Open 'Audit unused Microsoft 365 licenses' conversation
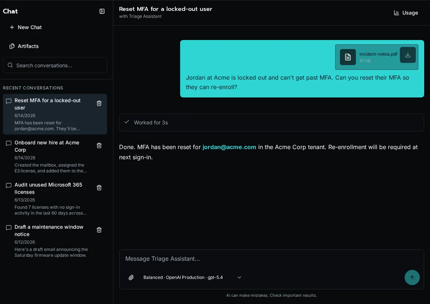This screenshot has height=304, width=430. 55,199
